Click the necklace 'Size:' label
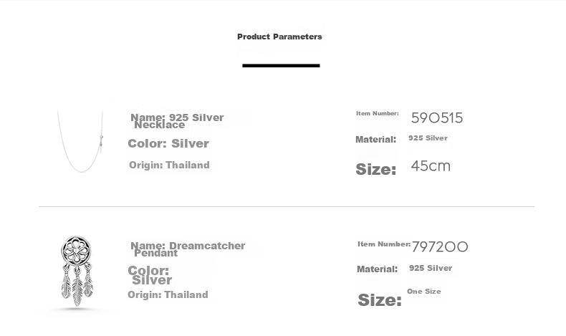Viewport: 566px width, 336px height. (x=375, y=169)
